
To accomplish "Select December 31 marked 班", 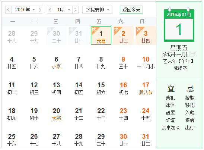I will pyautogui.click(x=79, y=35).
